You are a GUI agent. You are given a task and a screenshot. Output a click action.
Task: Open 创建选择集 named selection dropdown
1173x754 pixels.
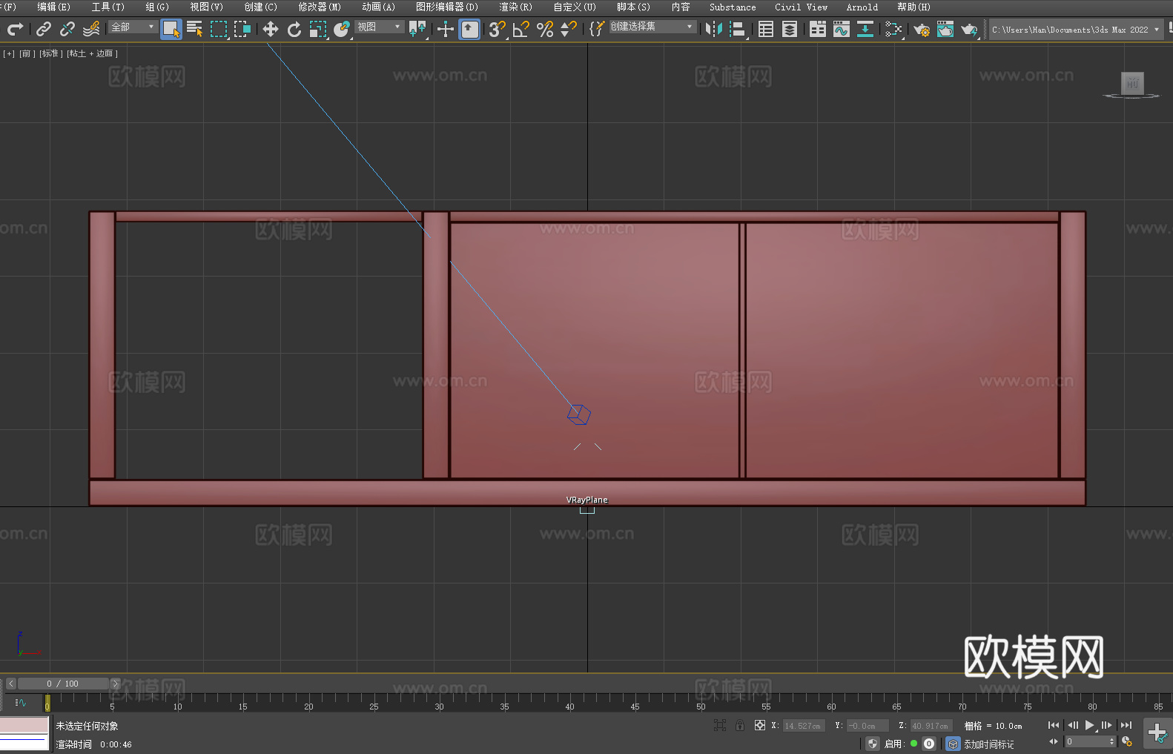pos(652,27)
